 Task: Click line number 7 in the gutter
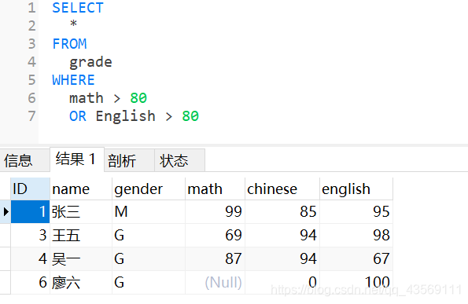pyautogui.click(x=32, y=116)
